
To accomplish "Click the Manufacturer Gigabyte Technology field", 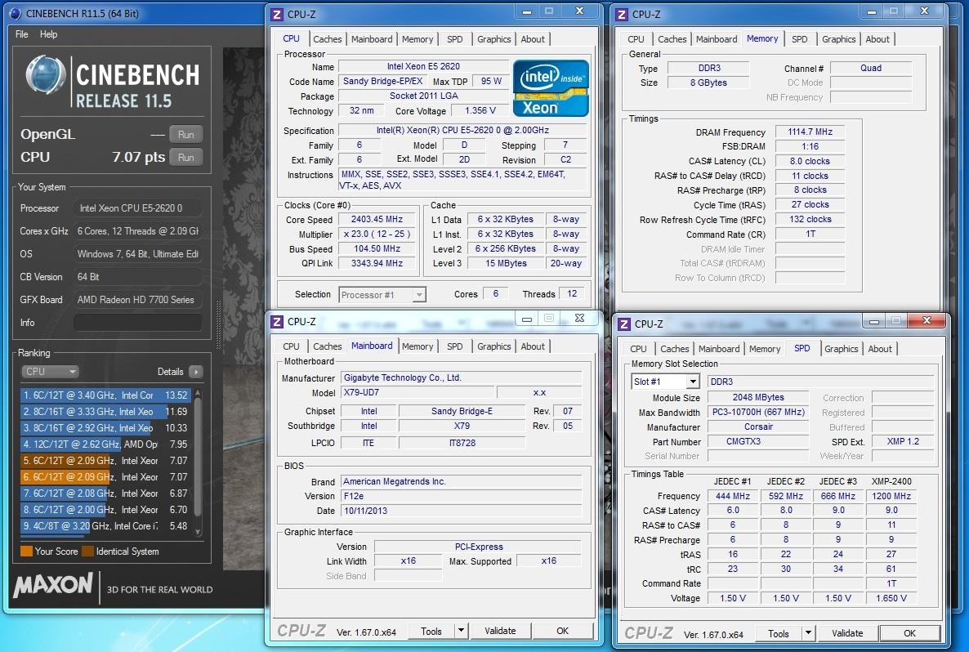I will click(x=461, y=377).
